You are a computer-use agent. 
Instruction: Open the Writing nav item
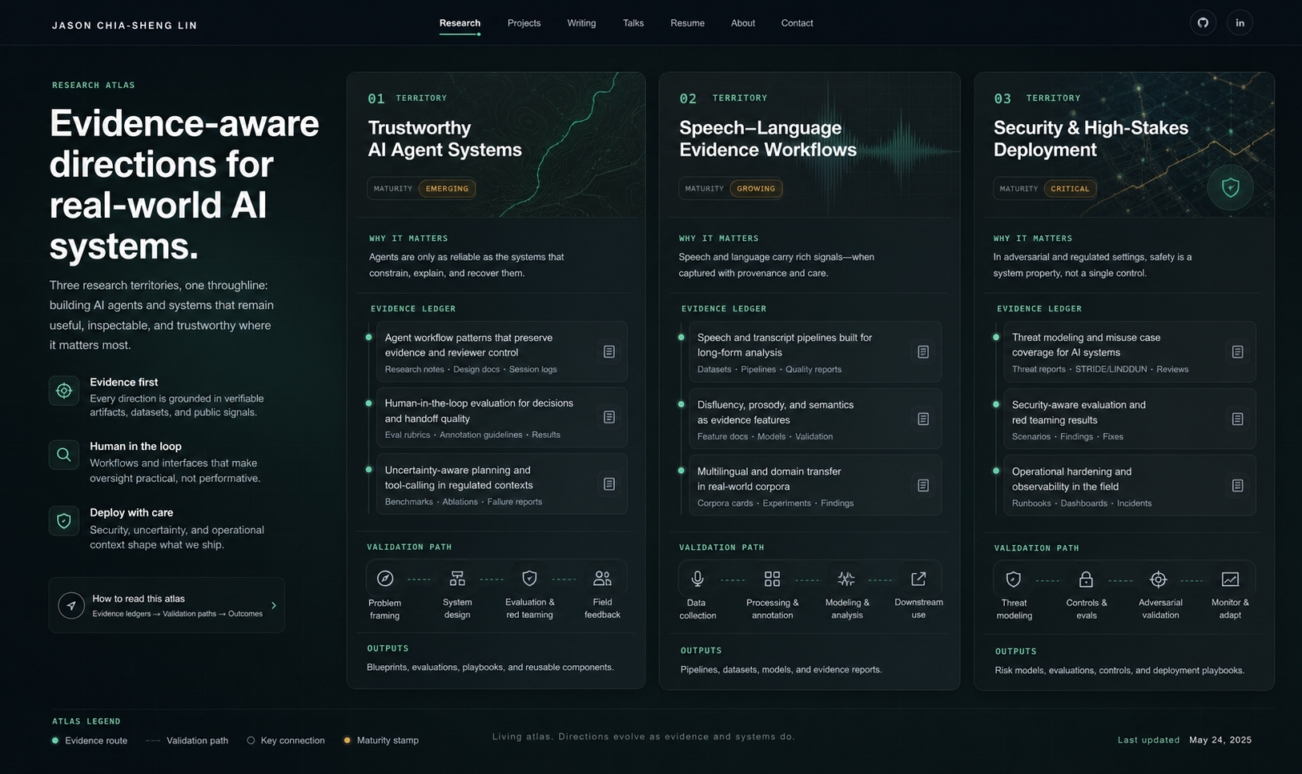[581, 23]
